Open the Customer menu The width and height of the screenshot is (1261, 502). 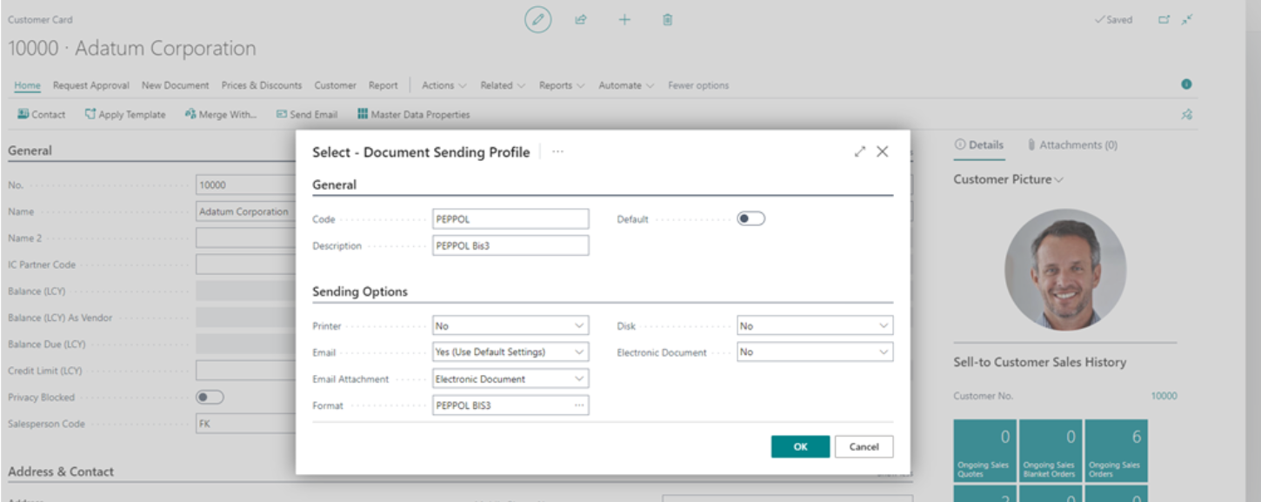point(336,85)
